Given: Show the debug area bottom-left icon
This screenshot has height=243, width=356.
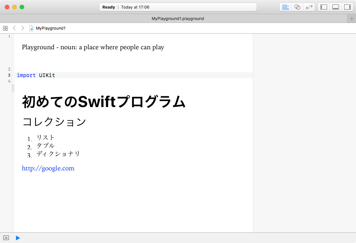Looking at the screenshot, I should [6, 238].
